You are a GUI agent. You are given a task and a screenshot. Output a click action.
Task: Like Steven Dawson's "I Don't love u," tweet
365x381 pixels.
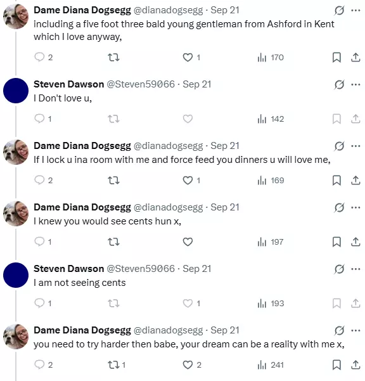(x=188, y=119)
